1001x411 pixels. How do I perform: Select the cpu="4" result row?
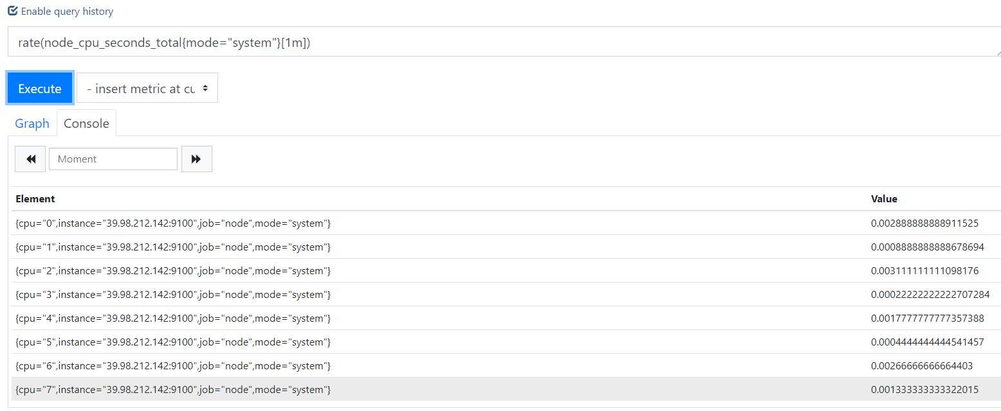click(x=506, y=319)
